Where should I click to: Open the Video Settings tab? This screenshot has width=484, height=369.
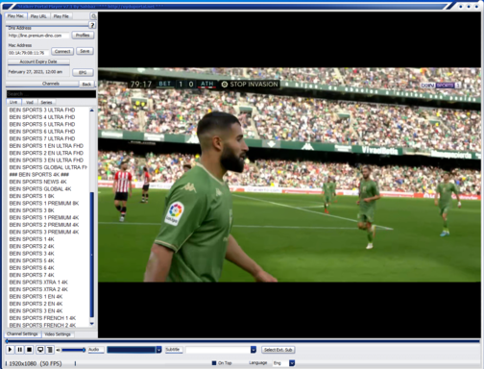pyautogui.click(x=58, y=334)
